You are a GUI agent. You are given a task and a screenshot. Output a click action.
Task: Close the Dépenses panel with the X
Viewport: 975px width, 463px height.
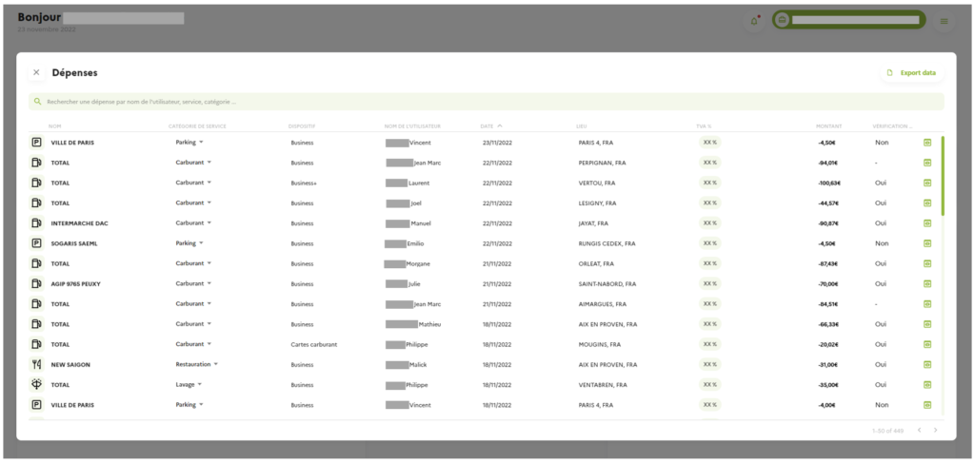tap(36, 72)
